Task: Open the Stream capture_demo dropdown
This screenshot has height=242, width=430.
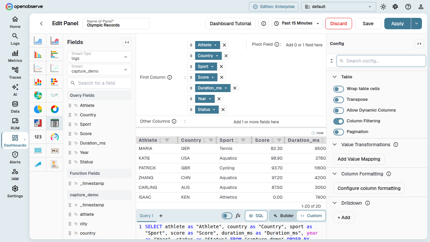Action: [x=99, y=69]
